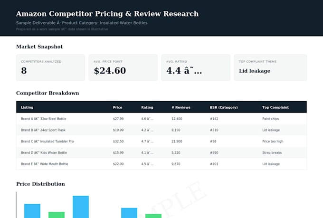This screenshot has height=218, width=323.
Task: Select 'Brand D Kids Water Bottle' listing
Action: pyautogui.click(x=44, y=152)
